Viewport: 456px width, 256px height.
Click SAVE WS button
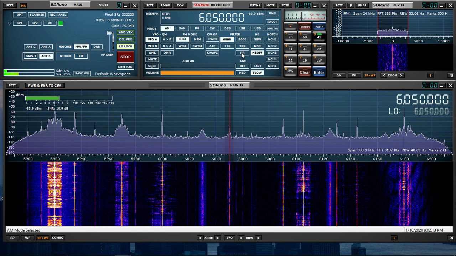click(x=82, y=74)
